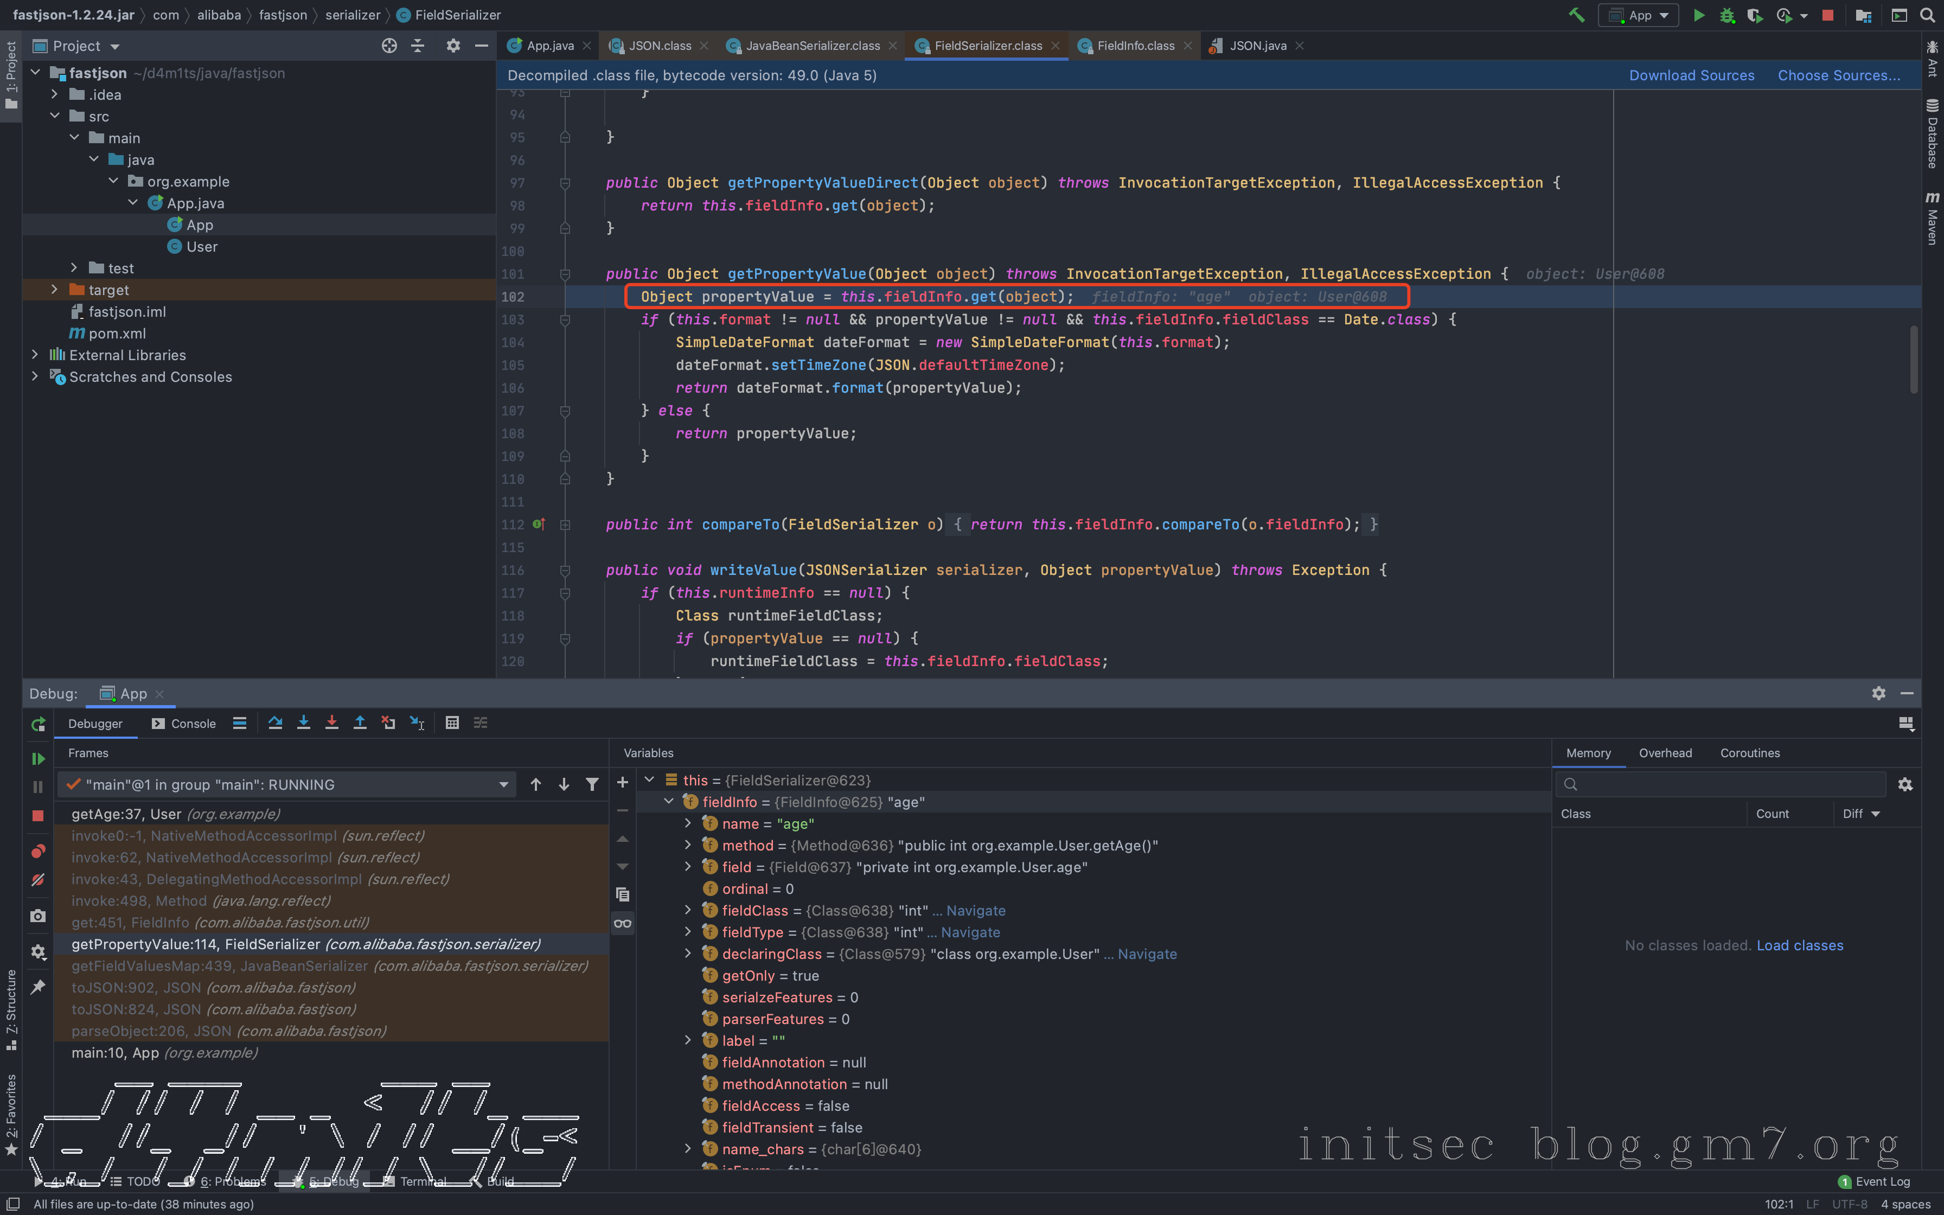The height and width of the screenshot is (1215, 1944).
Task: Click Evaluate Expression calculator icon
Action: click(x=452, y=722)
